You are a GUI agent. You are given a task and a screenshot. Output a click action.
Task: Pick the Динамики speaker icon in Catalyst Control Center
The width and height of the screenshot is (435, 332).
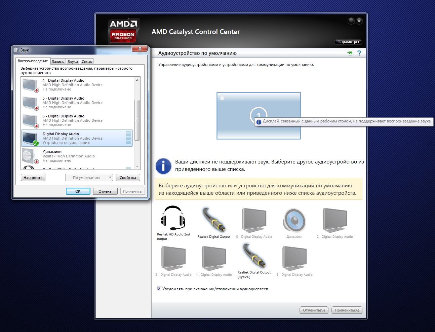tap(294, 220)
